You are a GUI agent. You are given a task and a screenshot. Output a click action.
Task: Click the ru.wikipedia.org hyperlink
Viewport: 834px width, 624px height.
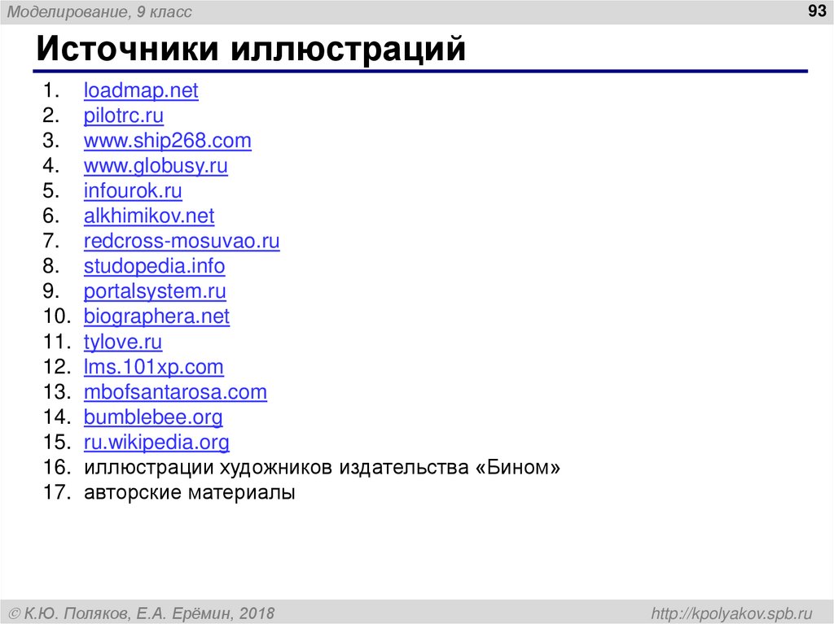click(x=156, y=443)
